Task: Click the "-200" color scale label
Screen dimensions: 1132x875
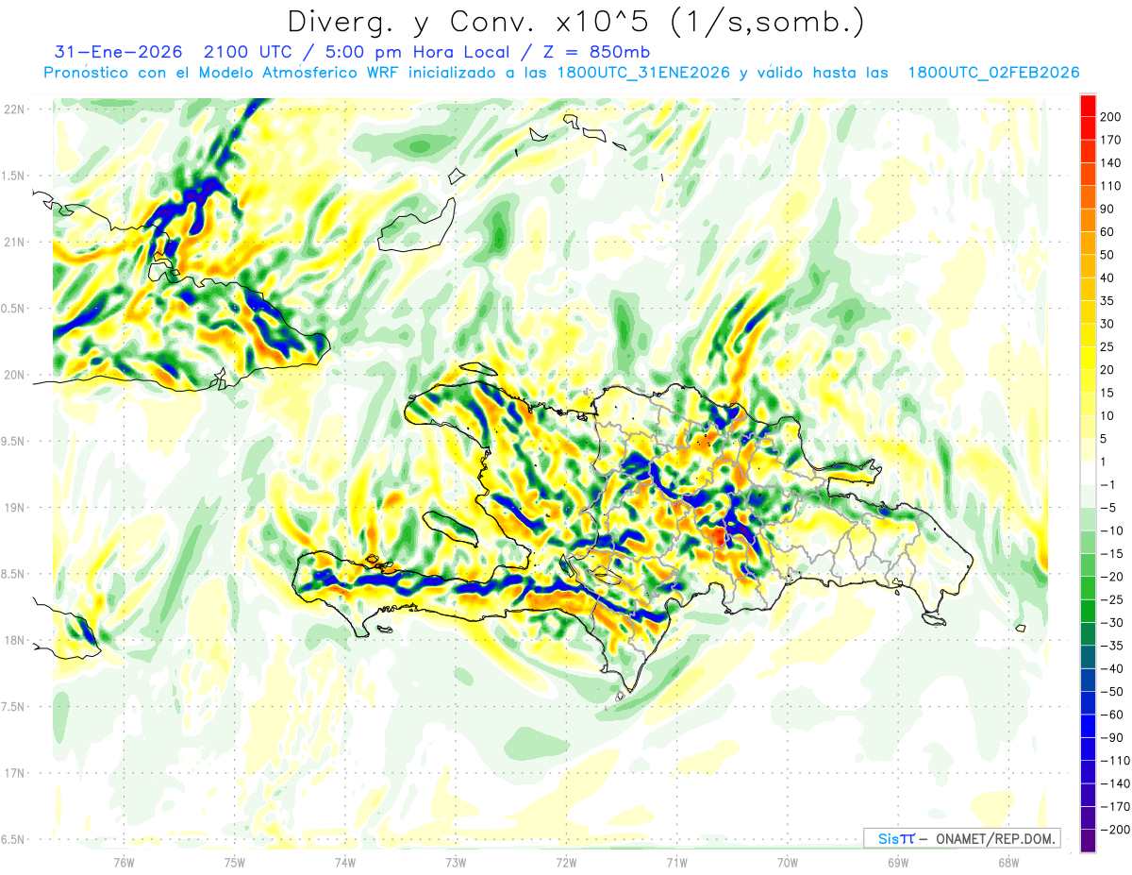Action: click(x=1114, y=829)
